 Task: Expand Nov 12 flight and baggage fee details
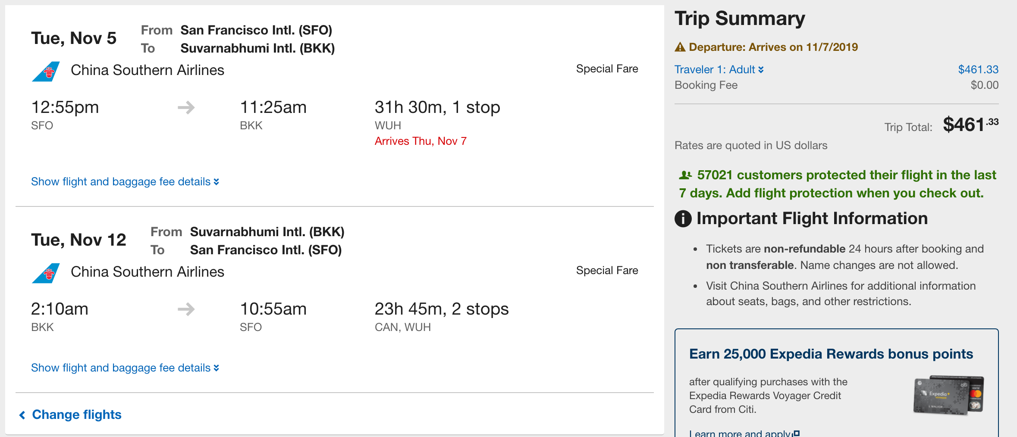click(125, 368)
